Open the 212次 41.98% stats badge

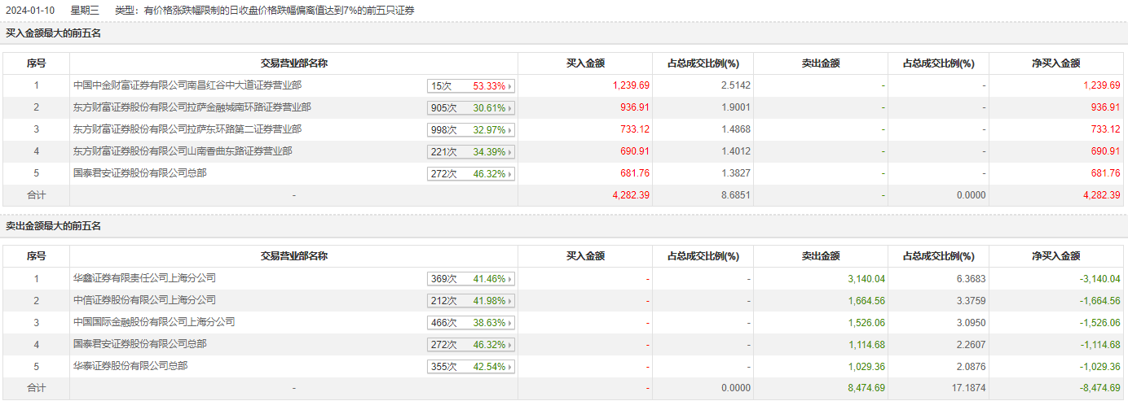tap(471, 301)
